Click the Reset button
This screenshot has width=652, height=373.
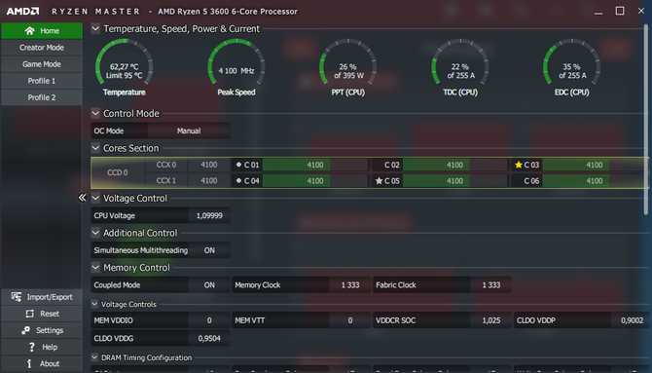[42, 314]
